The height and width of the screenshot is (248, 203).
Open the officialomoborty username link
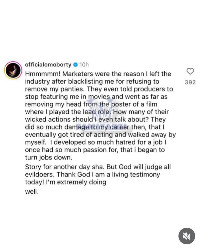[x=48, y=65]
